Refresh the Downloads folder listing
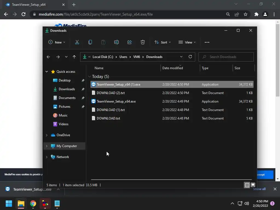The height and width of the screenshot is (210, 280). click(190, 57)
